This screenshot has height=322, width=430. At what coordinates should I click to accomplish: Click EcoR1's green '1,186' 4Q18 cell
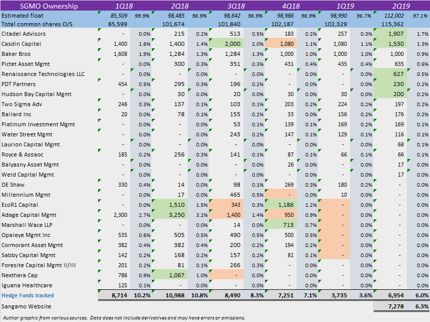click(281, 205)
